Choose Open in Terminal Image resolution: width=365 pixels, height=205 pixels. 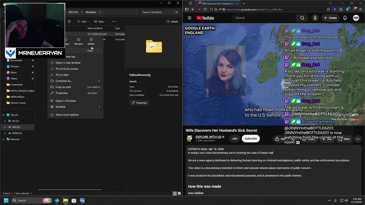(x=75, y=101)
